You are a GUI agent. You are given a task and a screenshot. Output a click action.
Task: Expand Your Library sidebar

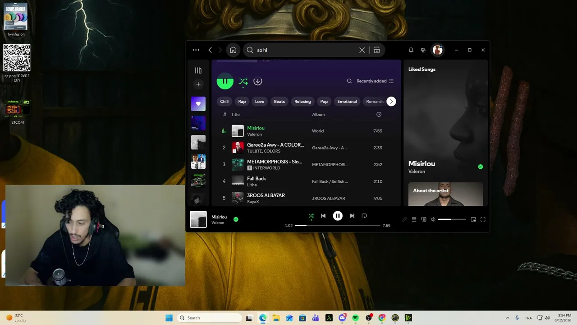coord(198,70)
